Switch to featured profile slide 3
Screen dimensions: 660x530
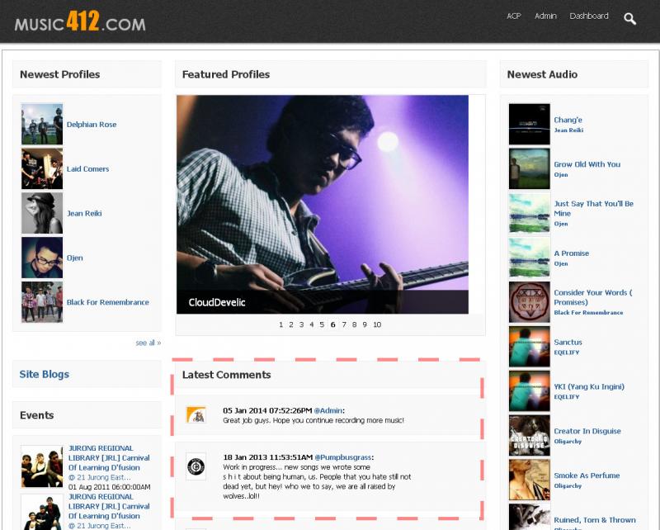coord(301,324)
